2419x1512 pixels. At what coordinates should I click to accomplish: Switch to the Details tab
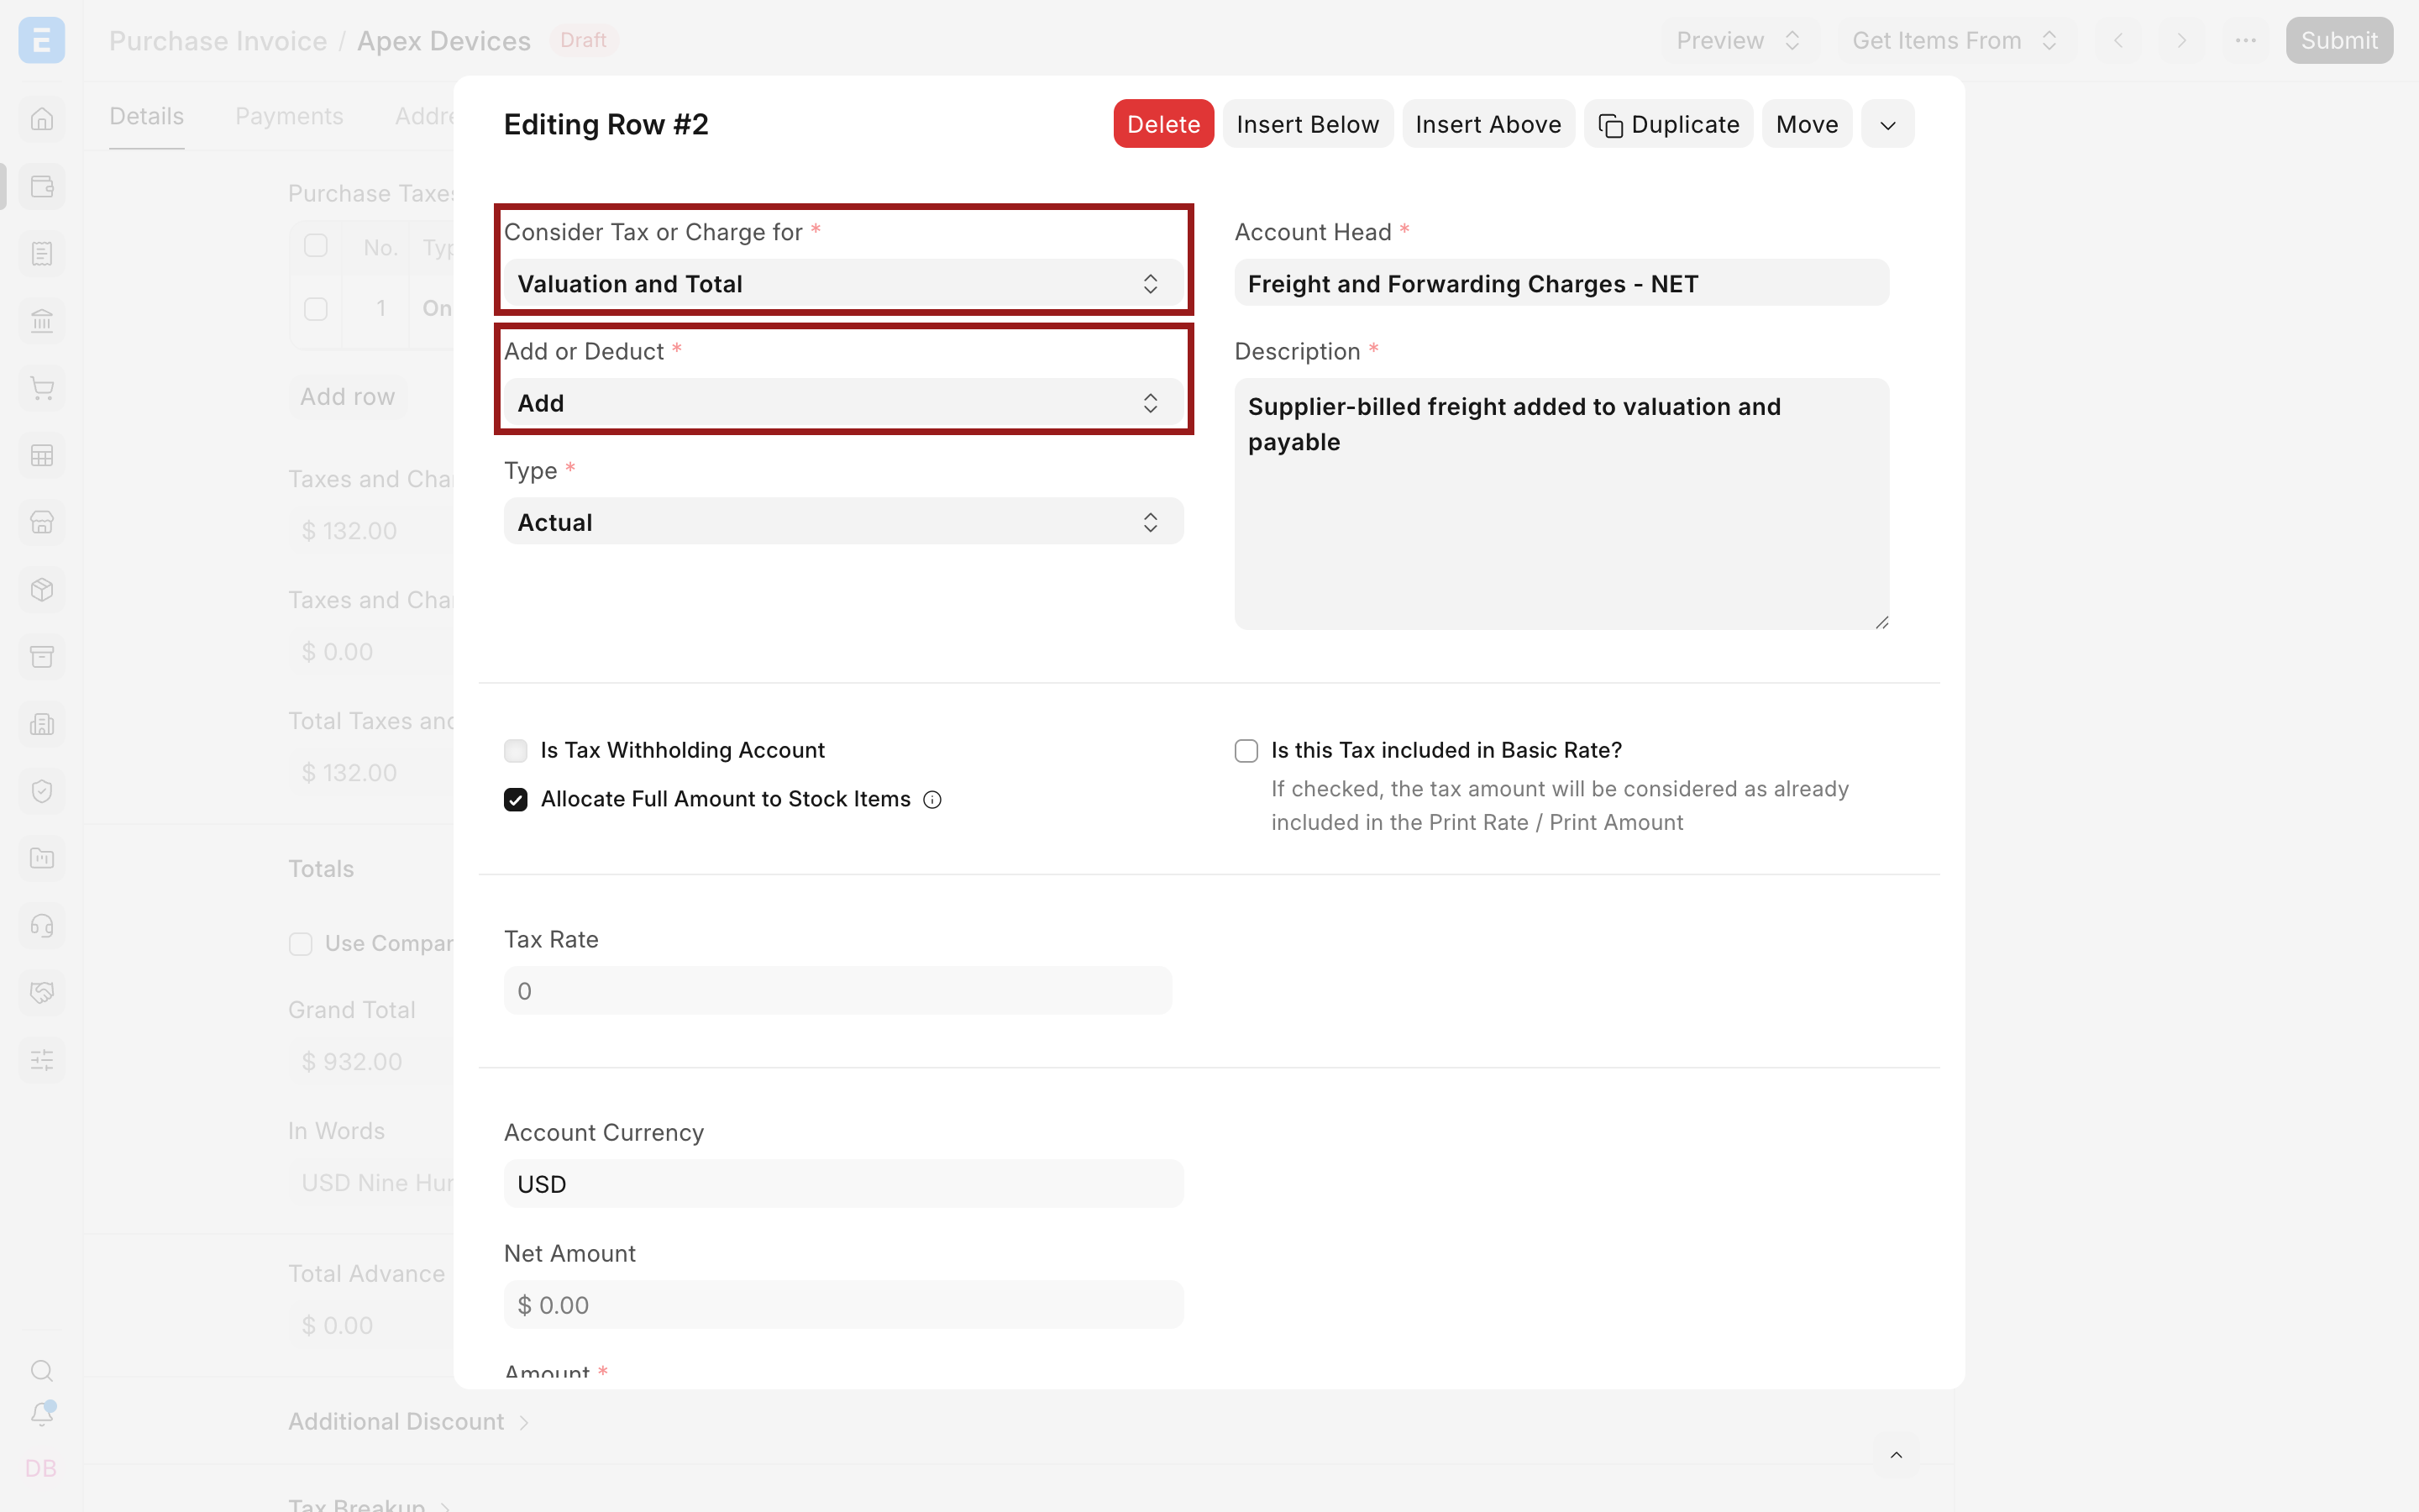pyautogui.click(x=147, y=116)
